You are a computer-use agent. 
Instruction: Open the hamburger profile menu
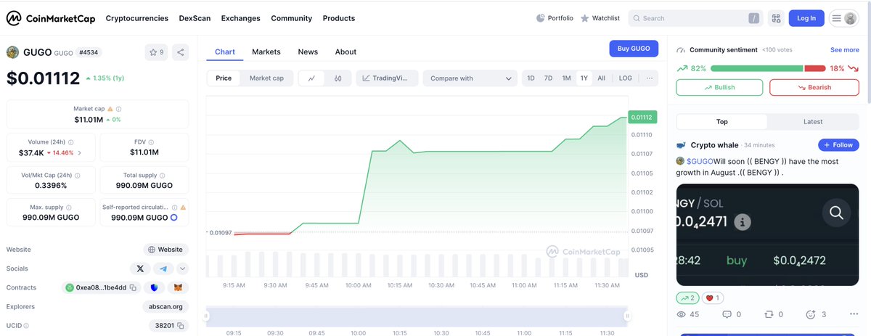844,18
